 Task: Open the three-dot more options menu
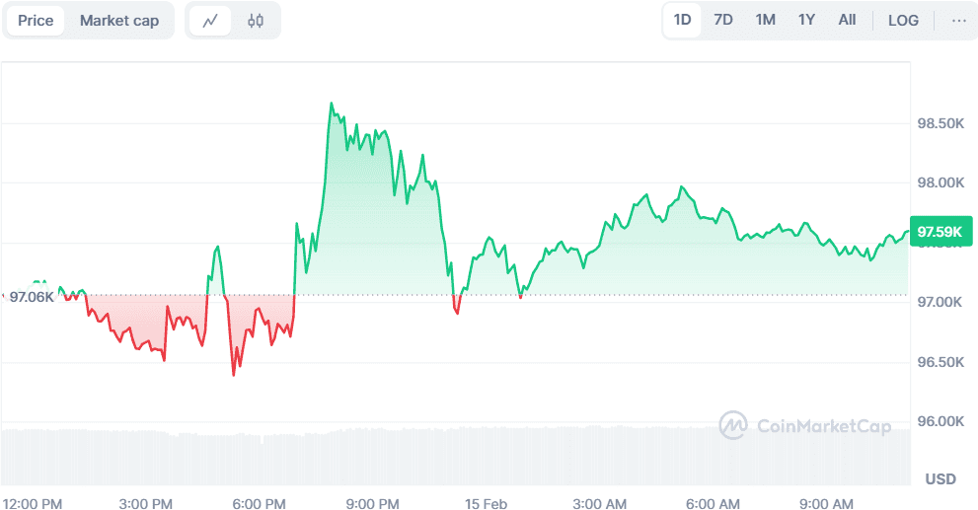(958, 21)
